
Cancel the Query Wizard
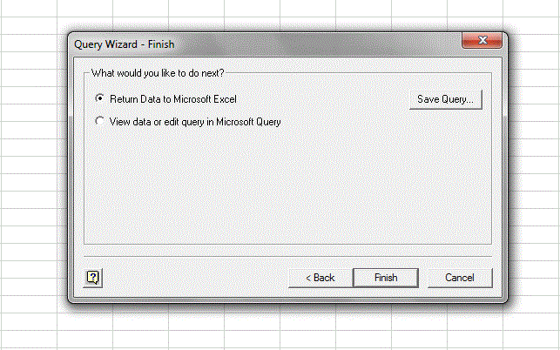(x=459, y=278)
